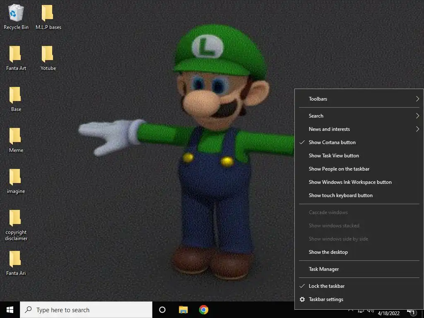
Task: Enable Show People on the taskbar
Action: tap(359, 169)
